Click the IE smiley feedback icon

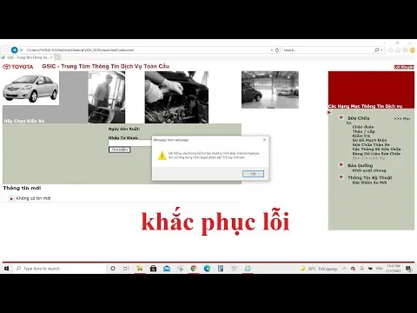tap(413, 50)
